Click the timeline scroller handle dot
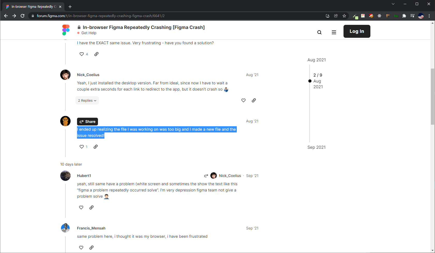Image resolution: width=435 pixels, height=253 pixels. (x=310, y=81)
